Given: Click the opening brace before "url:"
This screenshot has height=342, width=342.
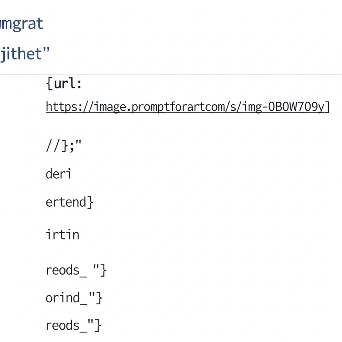Looking at the screenshot, I should (49, 84).
